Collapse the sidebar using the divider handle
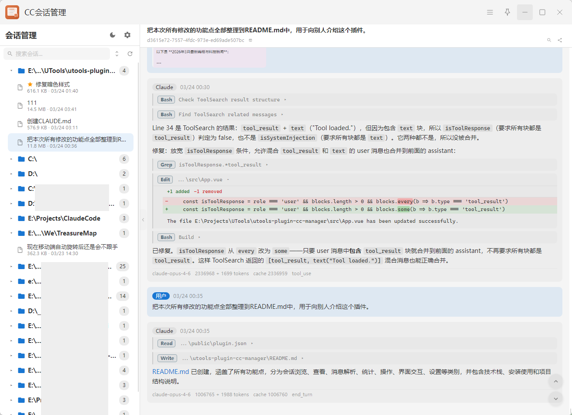The width and height of the screenshot is (572, 415). point(143,220)
